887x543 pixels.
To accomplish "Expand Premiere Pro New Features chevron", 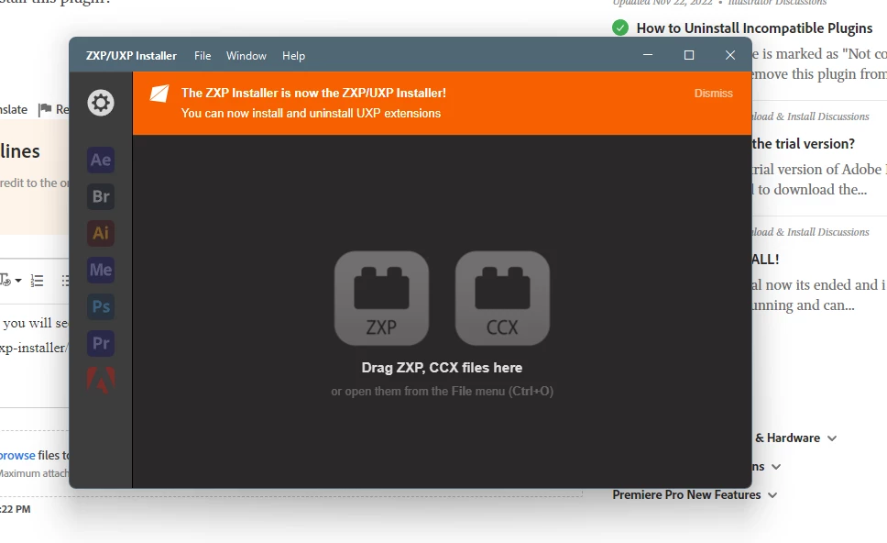I will 772,495.
